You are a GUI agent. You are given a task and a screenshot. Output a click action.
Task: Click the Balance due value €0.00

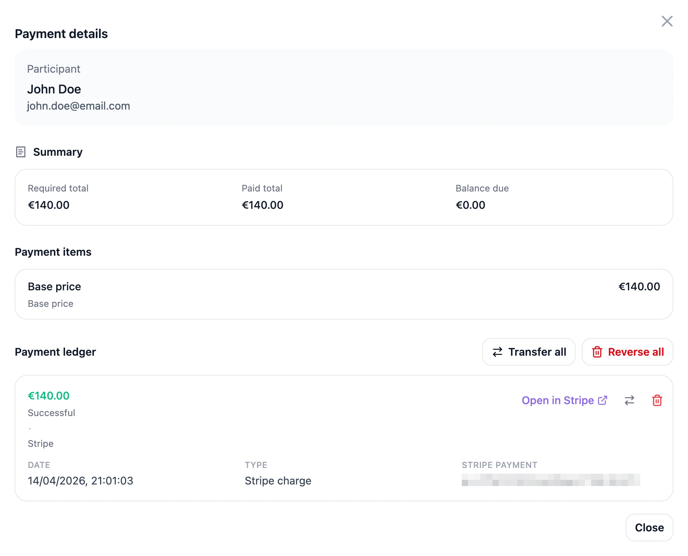point(470,205)
